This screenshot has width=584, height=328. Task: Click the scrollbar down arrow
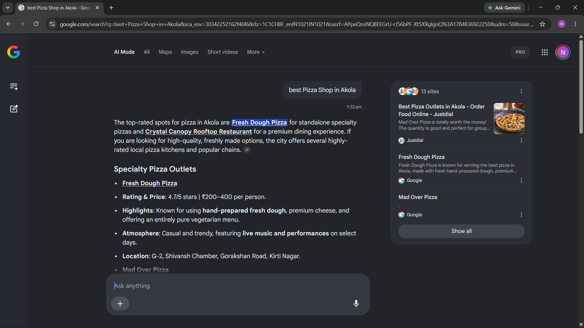click(581, 325)
